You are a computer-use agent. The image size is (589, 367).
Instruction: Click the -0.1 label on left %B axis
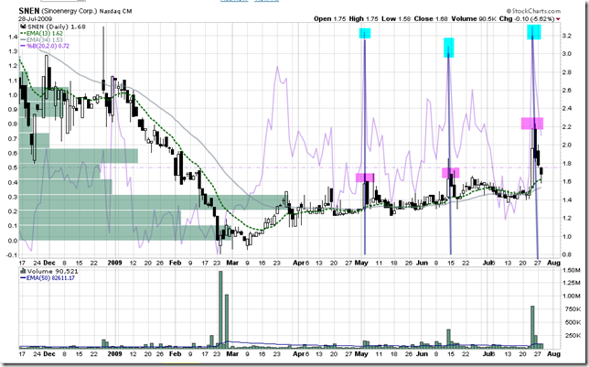[12, 255]
